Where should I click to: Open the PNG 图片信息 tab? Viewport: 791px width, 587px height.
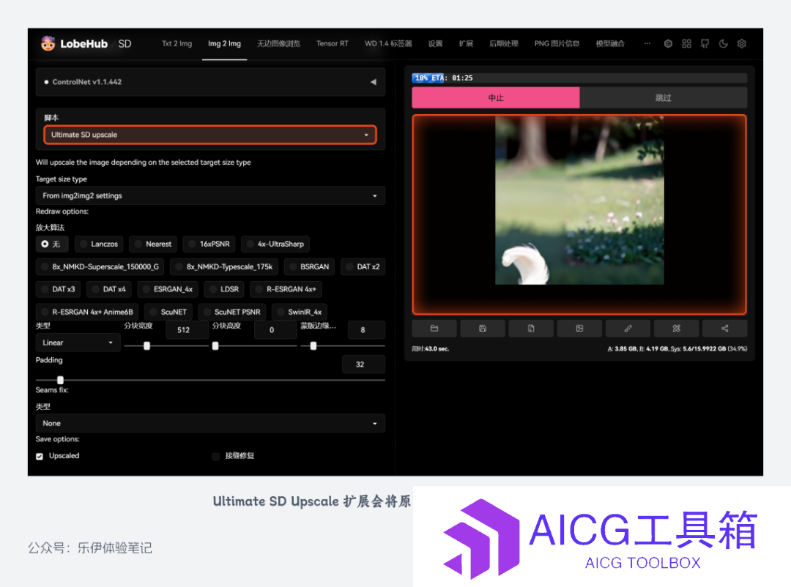tap(557, 44)
